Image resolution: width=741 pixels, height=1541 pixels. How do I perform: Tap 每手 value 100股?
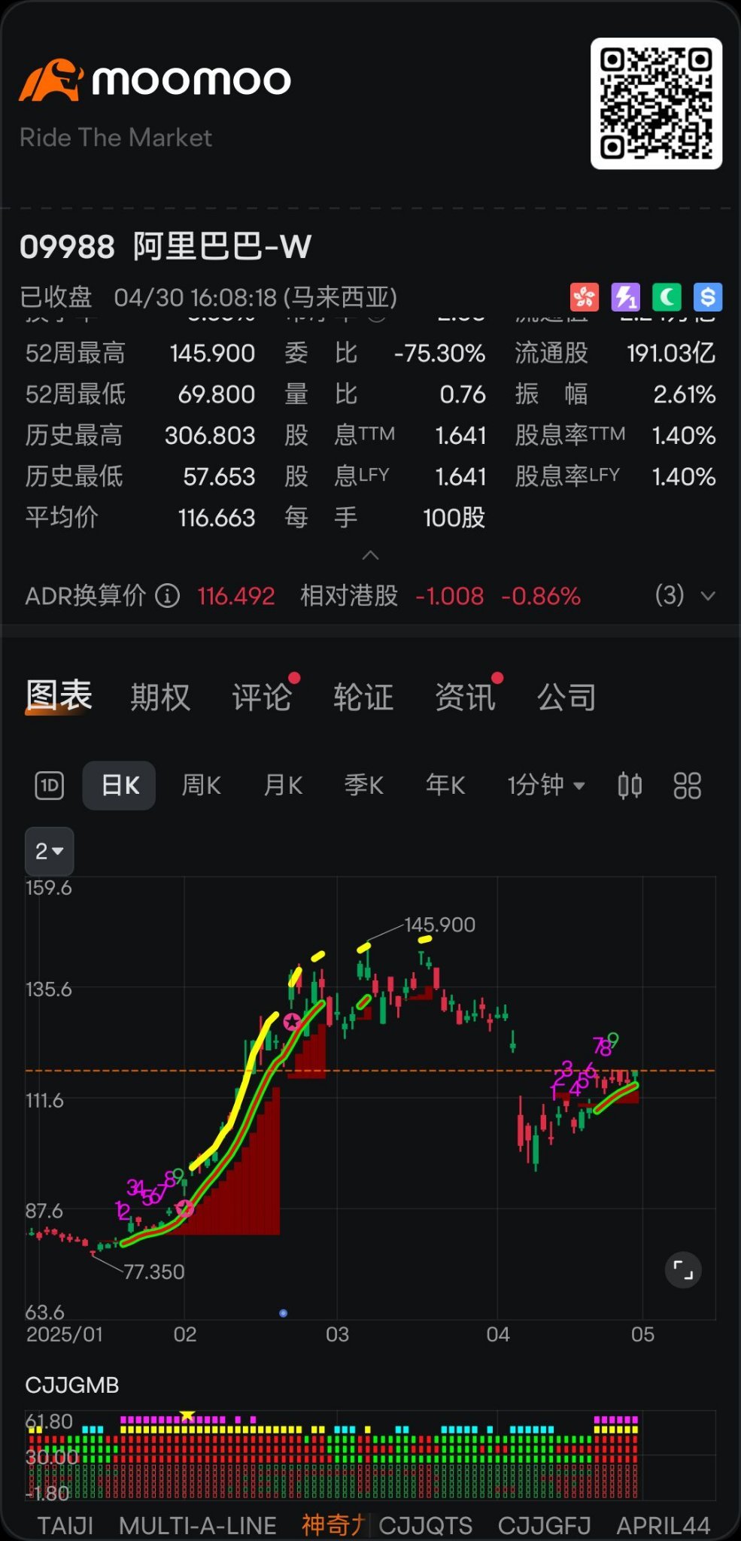point(454,518)
